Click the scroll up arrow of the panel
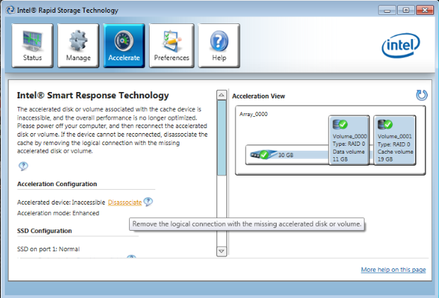Viewport: 439px width, 298px height. [x=221, y=95]
